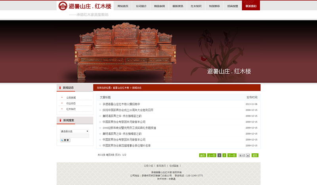Select 红木知识 in the sidebar list
The height and width of the screenshot is (185, 317).
(71, 109)
